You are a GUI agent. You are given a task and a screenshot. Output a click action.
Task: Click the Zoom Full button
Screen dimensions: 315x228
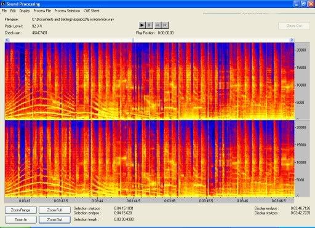[55, 210]
